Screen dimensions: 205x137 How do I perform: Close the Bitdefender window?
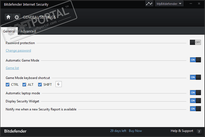click(x=199, y=3)
